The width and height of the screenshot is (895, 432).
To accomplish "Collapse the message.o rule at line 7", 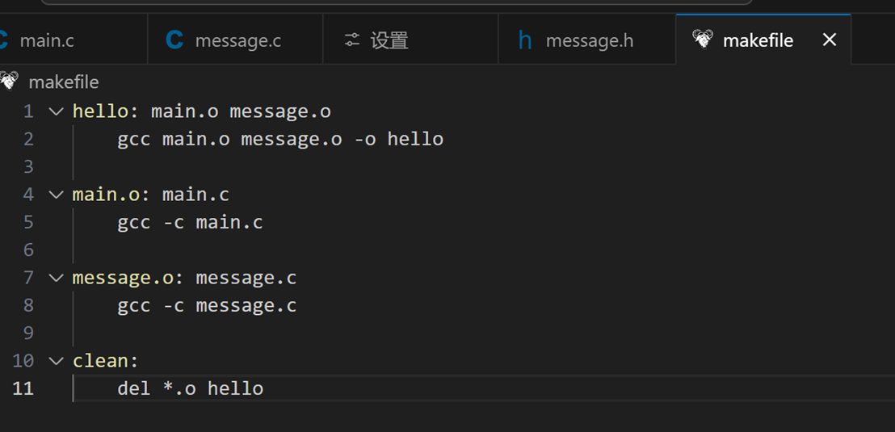I will click(x=56, y=278).
